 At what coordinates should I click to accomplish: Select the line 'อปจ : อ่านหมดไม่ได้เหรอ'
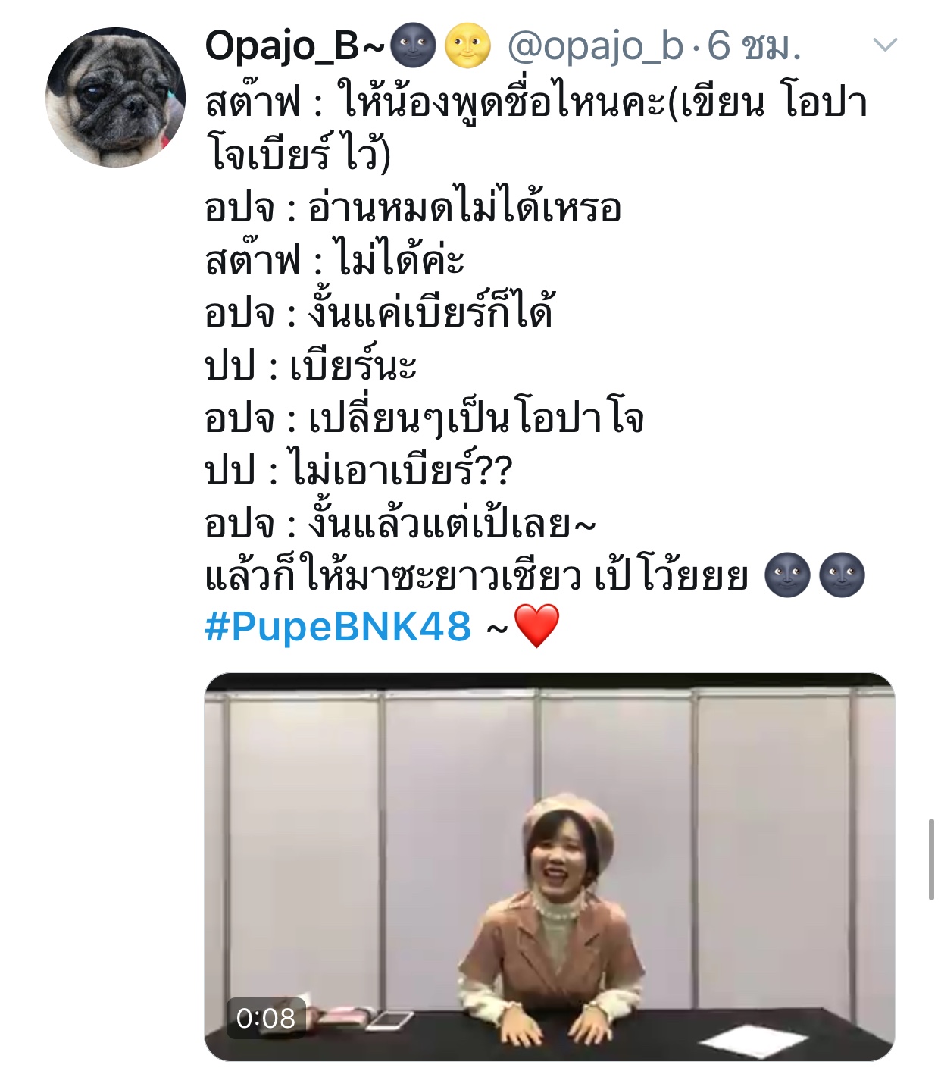click(x=413, y=207)
